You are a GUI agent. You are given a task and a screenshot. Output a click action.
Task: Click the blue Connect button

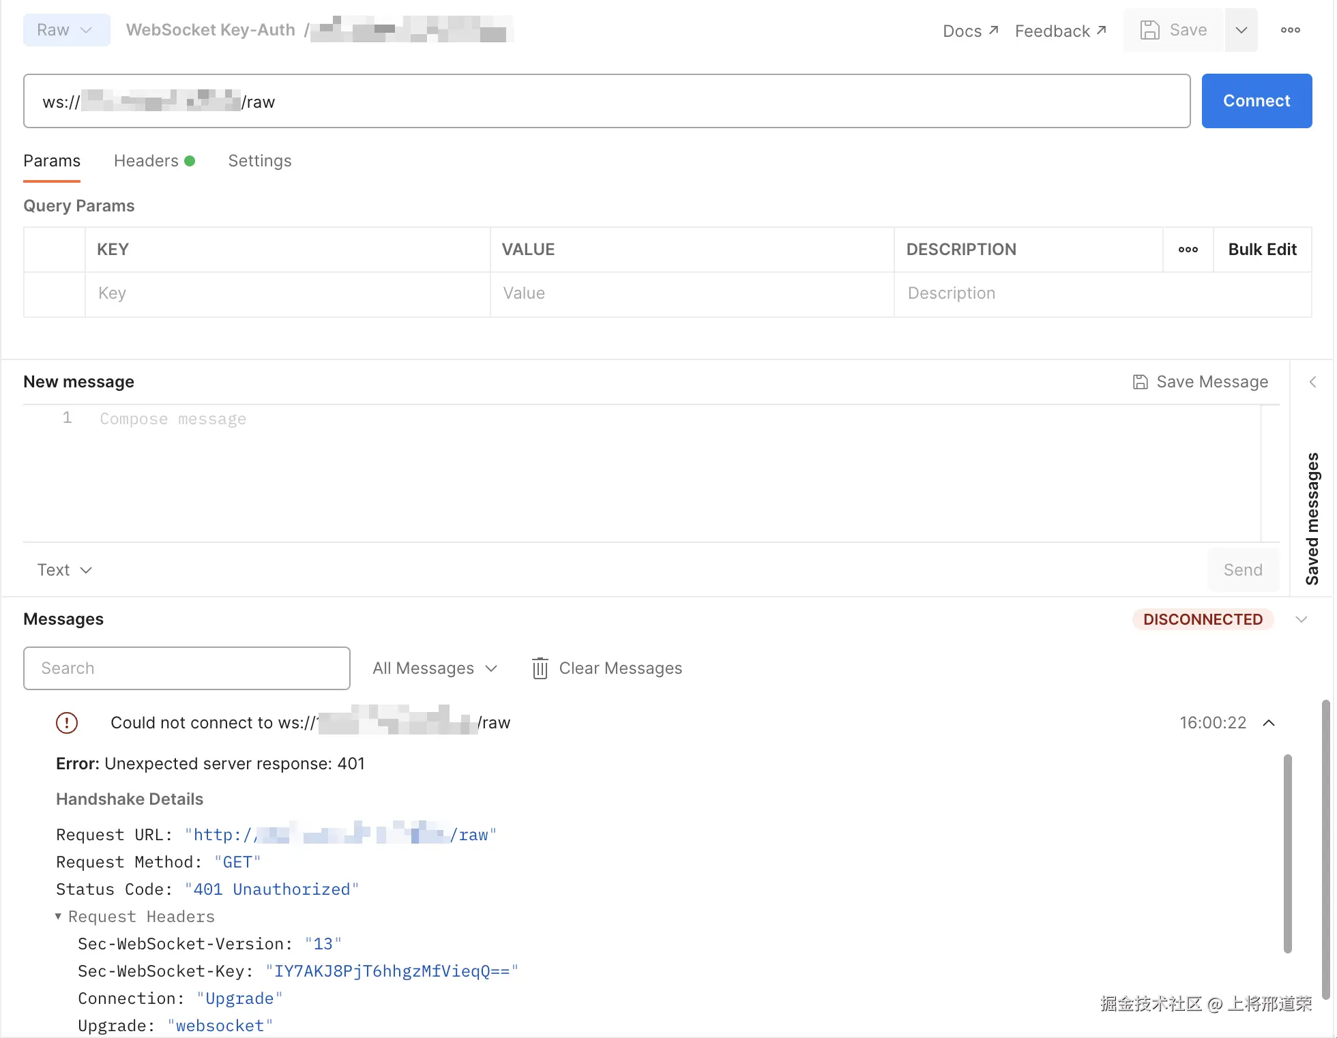click(1256, 101)
